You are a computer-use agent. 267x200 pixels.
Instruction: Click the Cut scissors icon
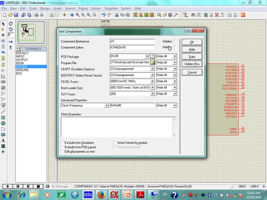pos(117,15)
